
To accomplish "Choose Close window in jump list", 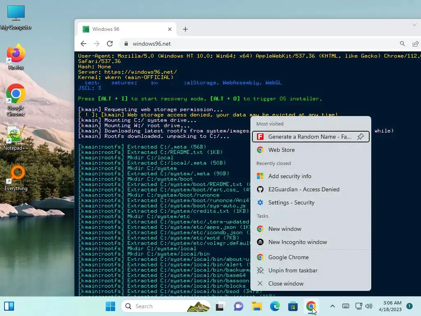I will [311, 283].
